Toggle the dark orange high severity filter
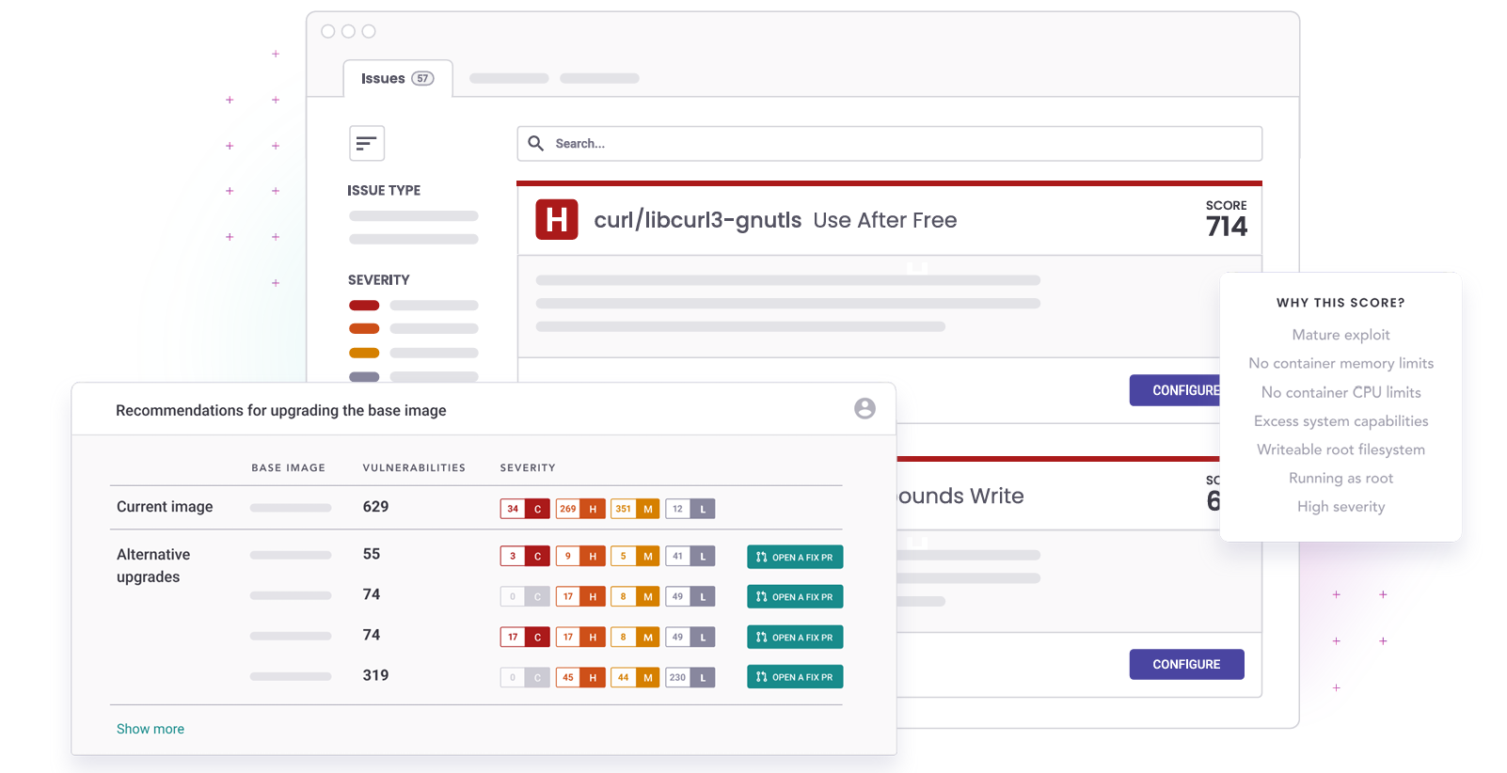 [x=364, y=329]
